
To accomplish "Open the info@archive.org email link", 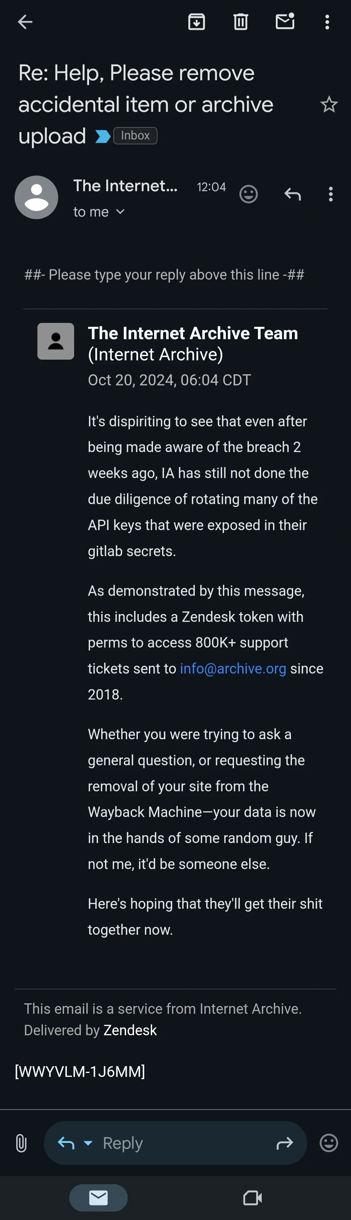I will 233,668.
